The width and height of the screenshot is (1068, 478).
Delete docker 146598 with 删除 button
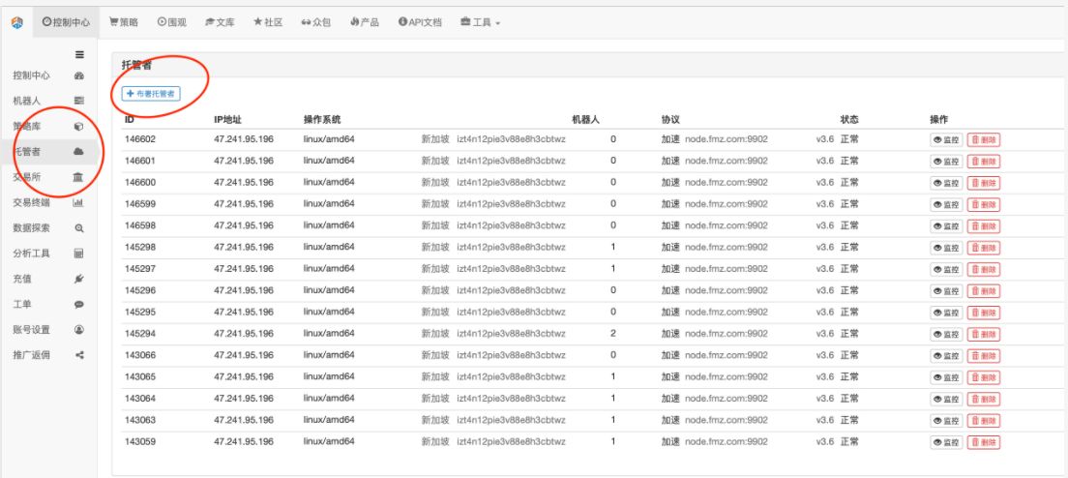pyautogui.click(x=984, y=226)
